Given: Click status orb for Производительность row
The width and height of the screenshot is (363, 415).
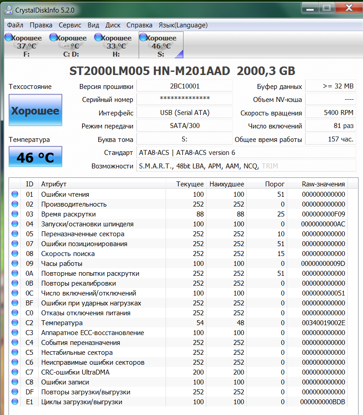Looking at the screenshot, I should coord(15,204).
